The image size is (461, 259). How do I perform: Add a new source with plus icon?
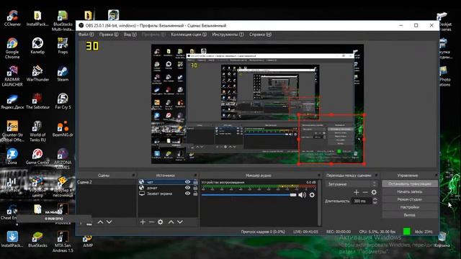tap(143, 222)
